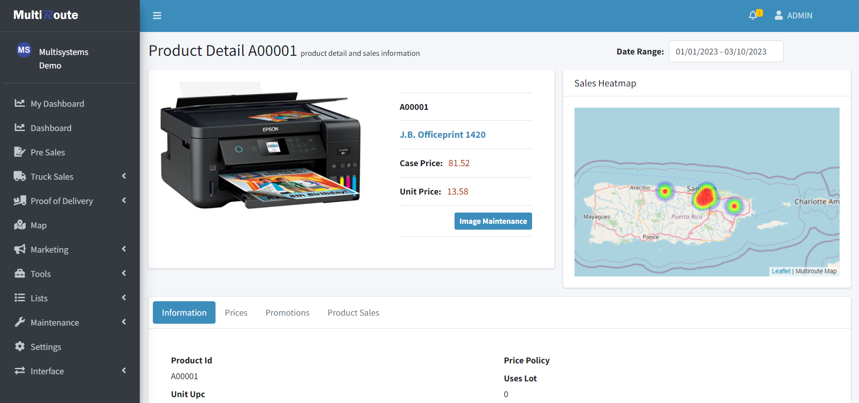Open the J.B. Officeprint 1420 link
The height and width of the screenshot is (403, 859).
tap(442, 135)
